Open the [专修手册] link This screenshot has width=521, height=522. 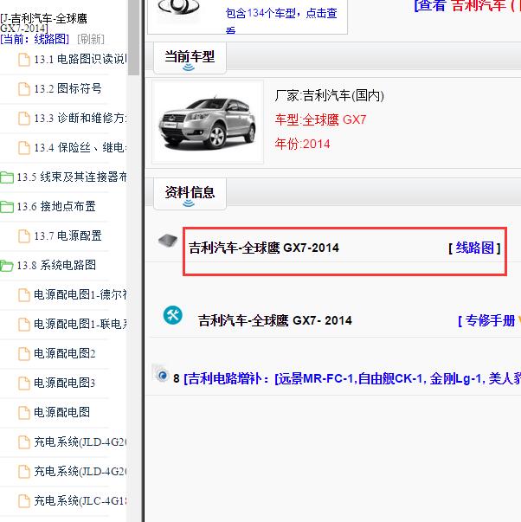[490, 321]
